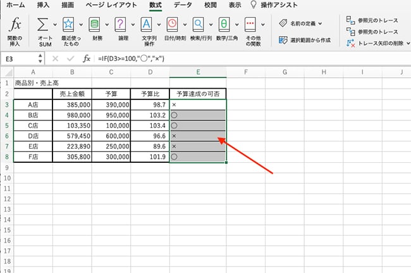Expand the Financial functions dropdown arrow
The image size is (411, 273).
coord(107,25)
